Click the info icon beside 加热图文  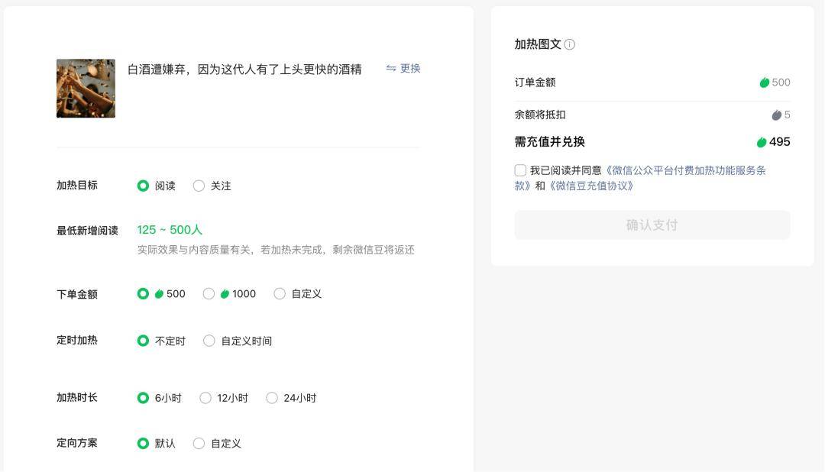[570, 44]
